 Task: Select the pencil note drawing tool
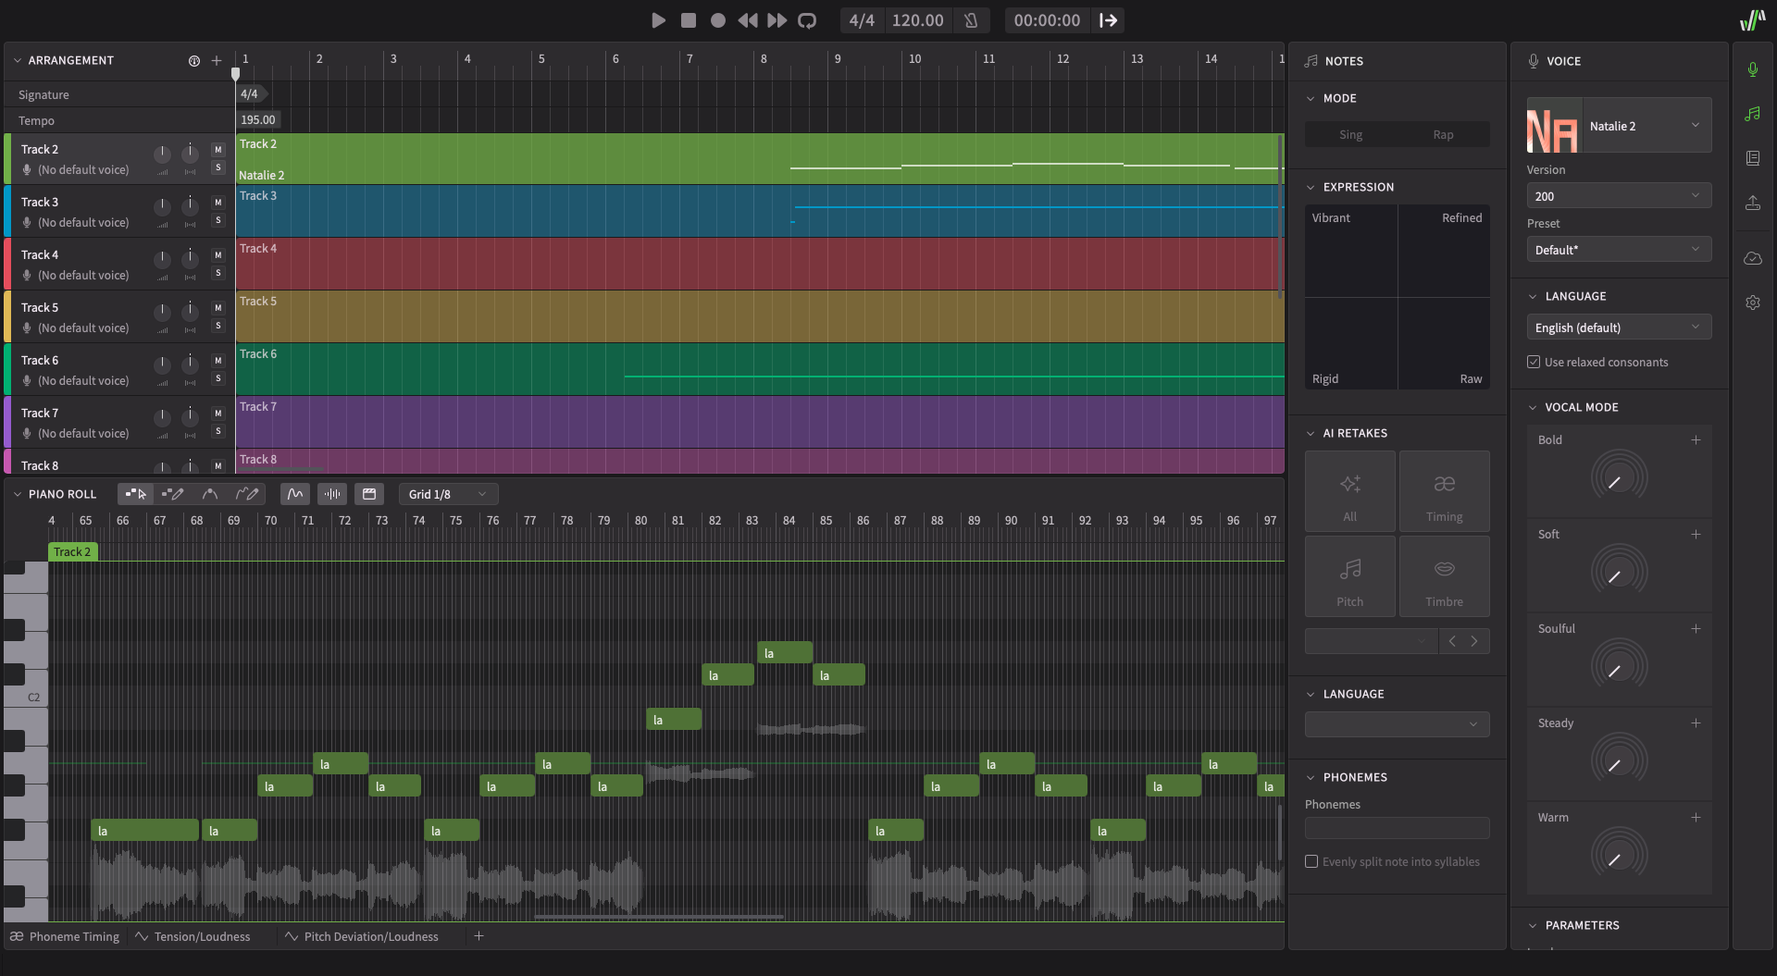(172, 494)
